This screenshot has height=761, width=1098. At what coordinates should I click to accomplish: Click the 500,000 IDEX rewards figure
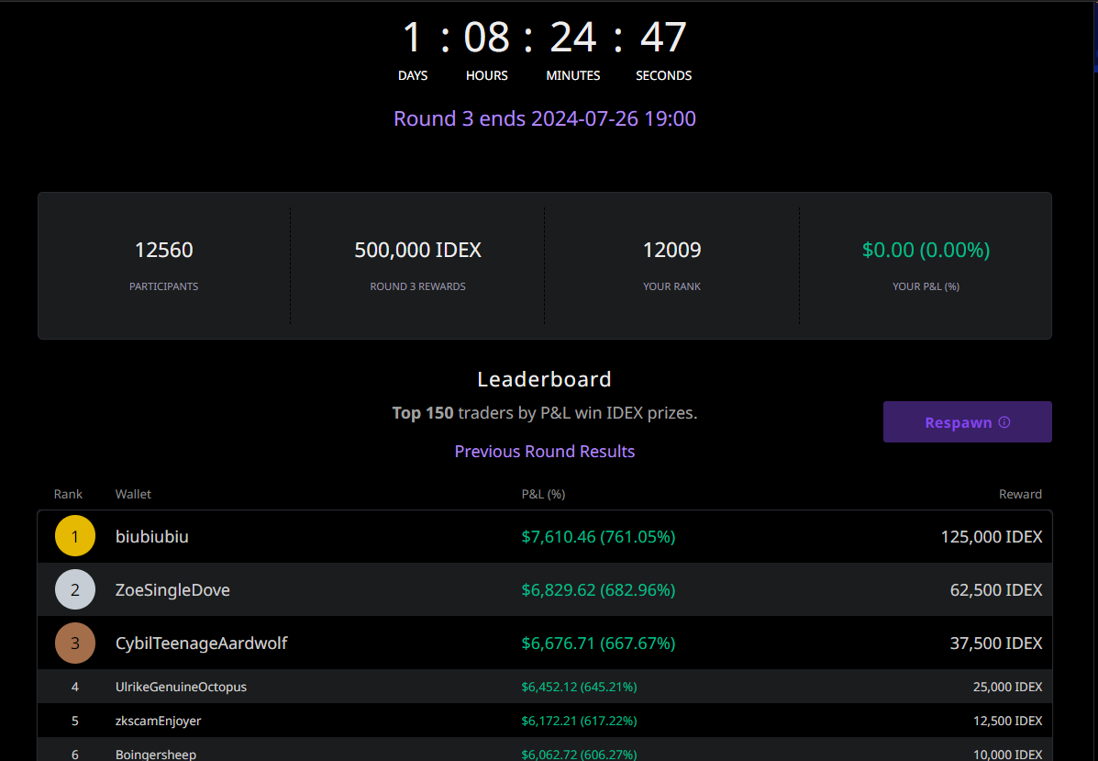click(418, 250)
